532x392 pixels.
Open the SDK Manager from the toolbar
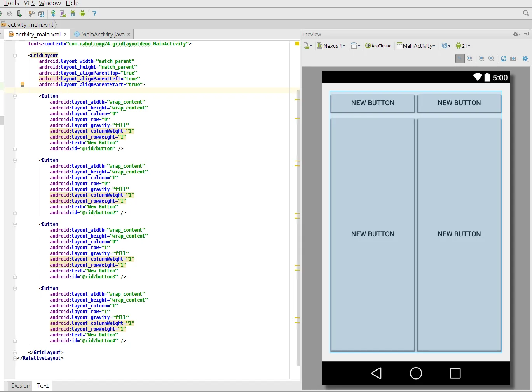pyautogui.click(x=73, y=14)
